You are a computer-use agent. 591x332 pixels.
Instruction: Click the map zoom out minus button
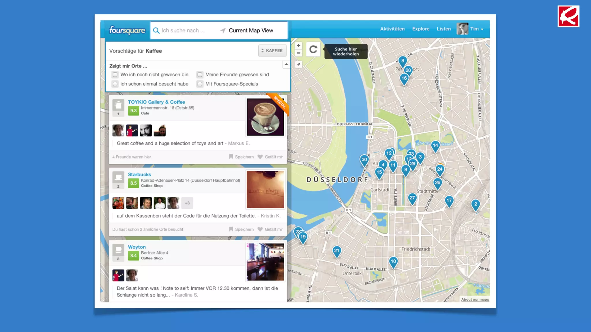pos(298,53)
